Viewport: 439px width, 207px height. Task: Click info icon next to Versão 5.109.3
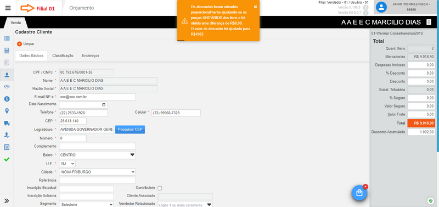coord(365,8)
